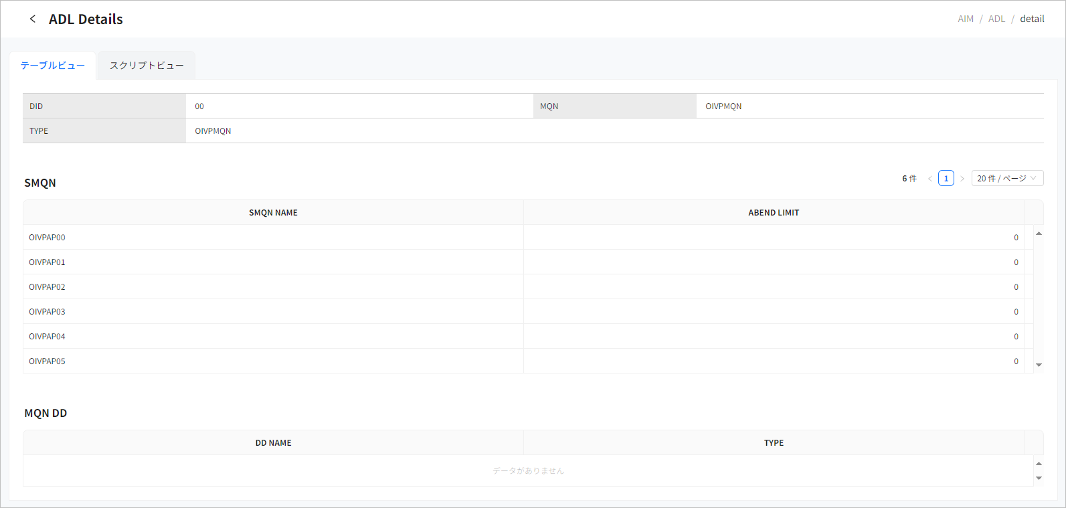Click SMQN NAME column header
Viewport: 1066px width, 508px height.
273,213
